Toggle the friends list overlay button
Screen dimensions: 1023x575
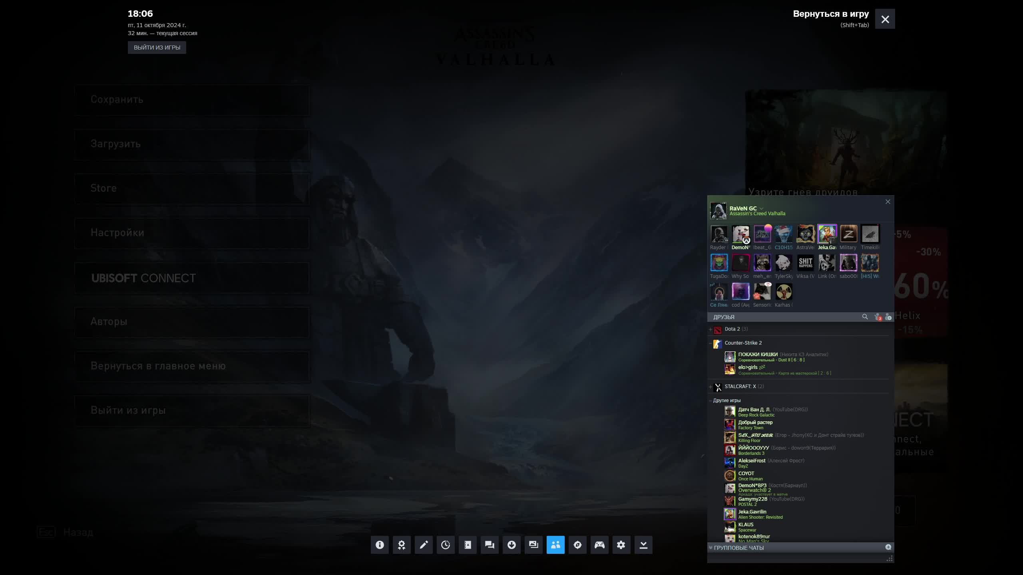[x=555, y=545]
